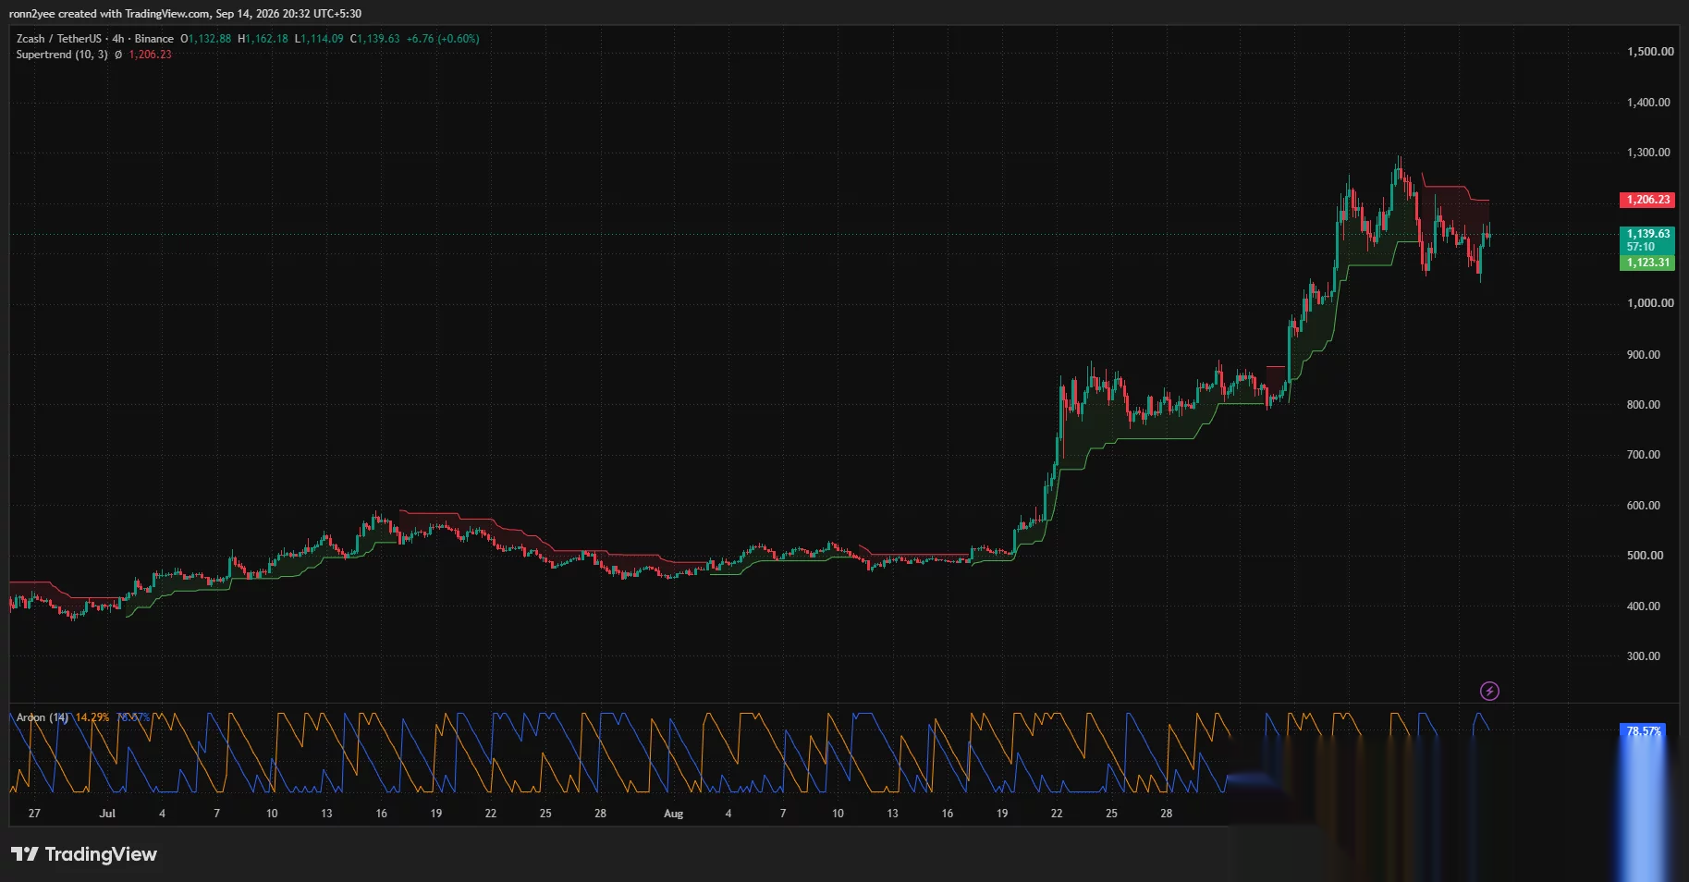Click the Jul label on time axis

[107, 814]
